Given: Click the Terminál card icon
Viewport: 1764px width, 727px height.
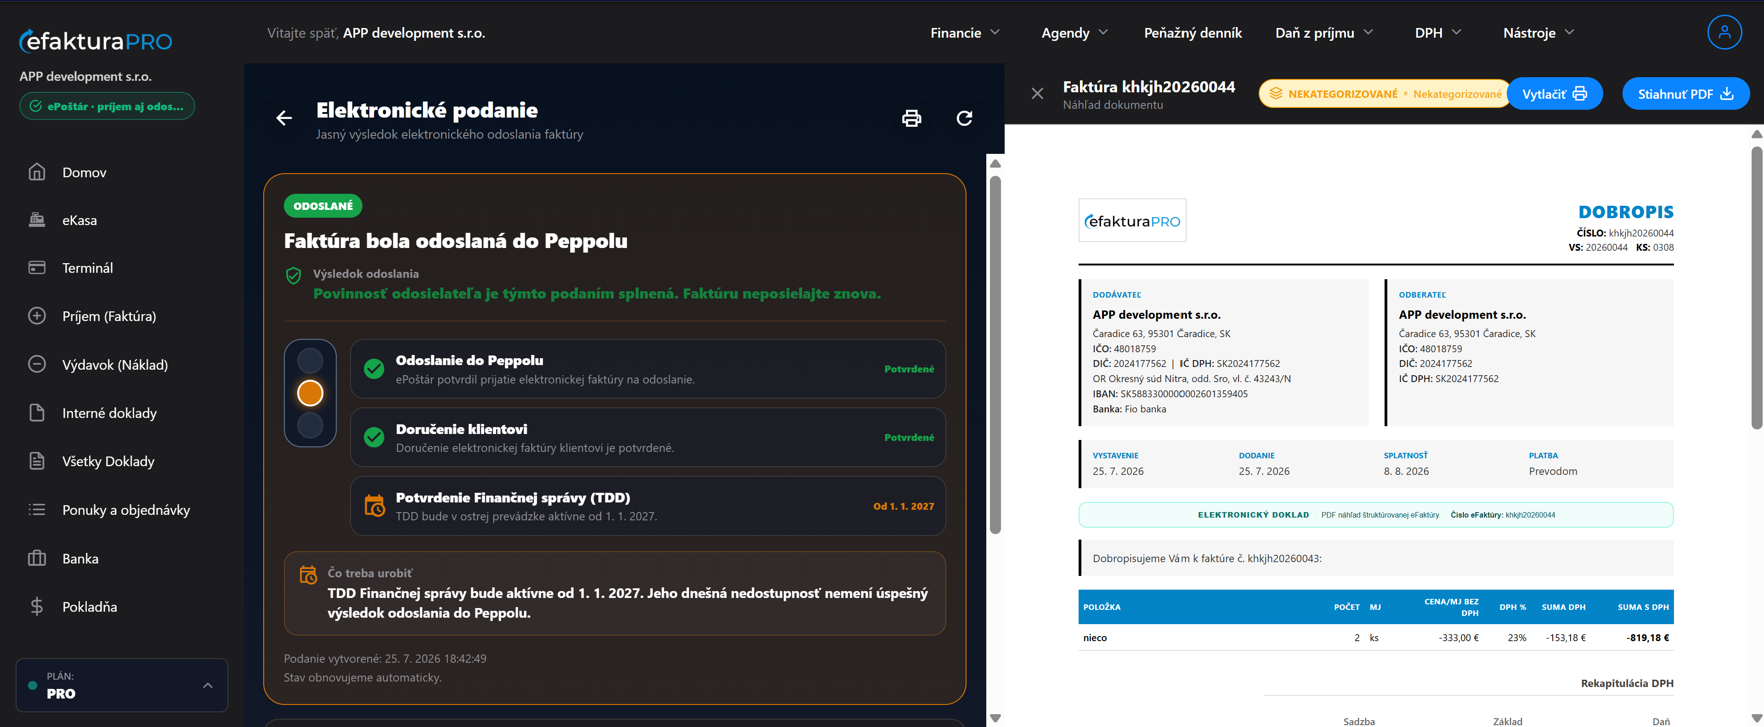Looking at the screenshot, I should pyautogui.click(x=37, y=268).
